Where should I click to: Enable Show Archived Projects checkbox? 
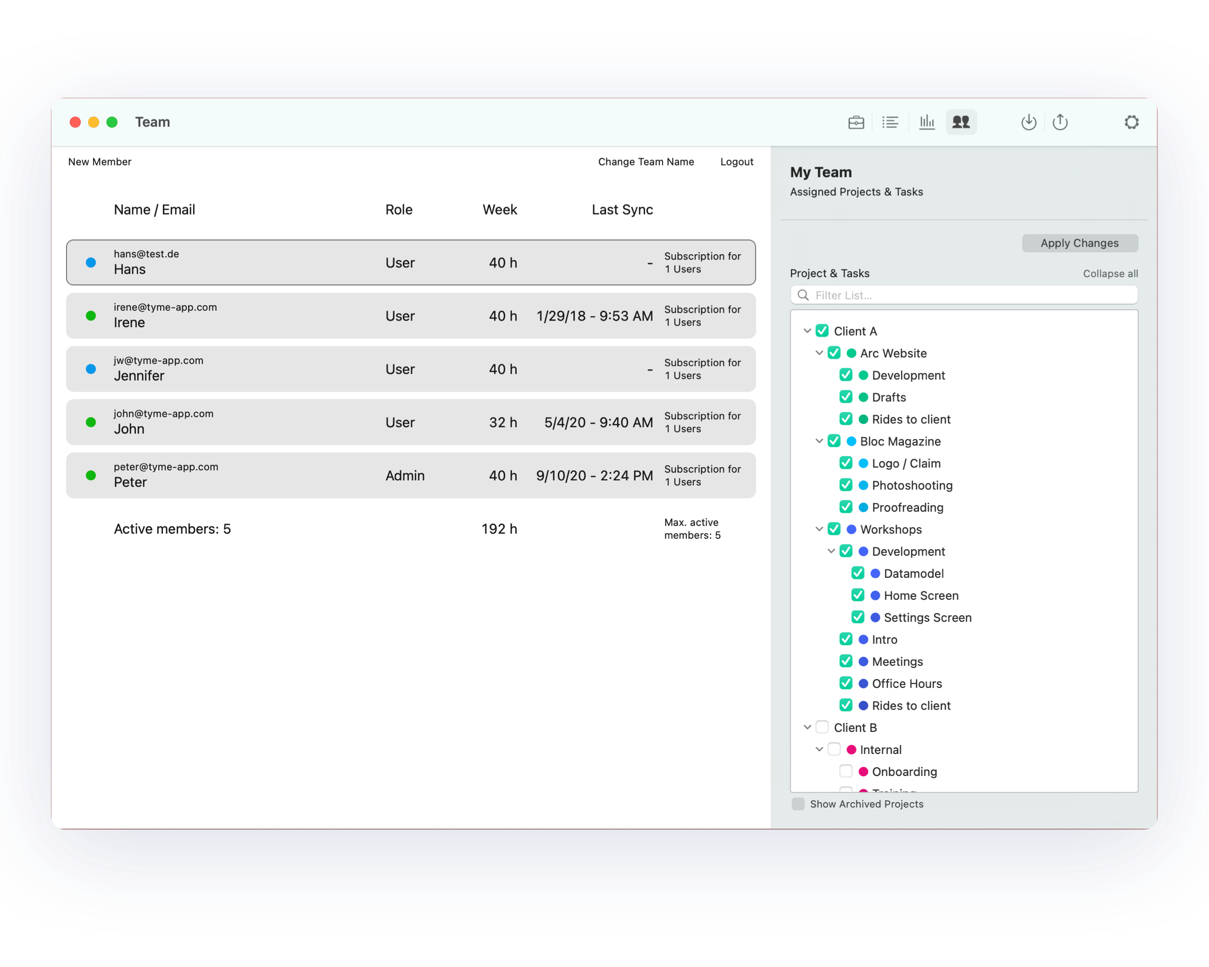[798, 804]
